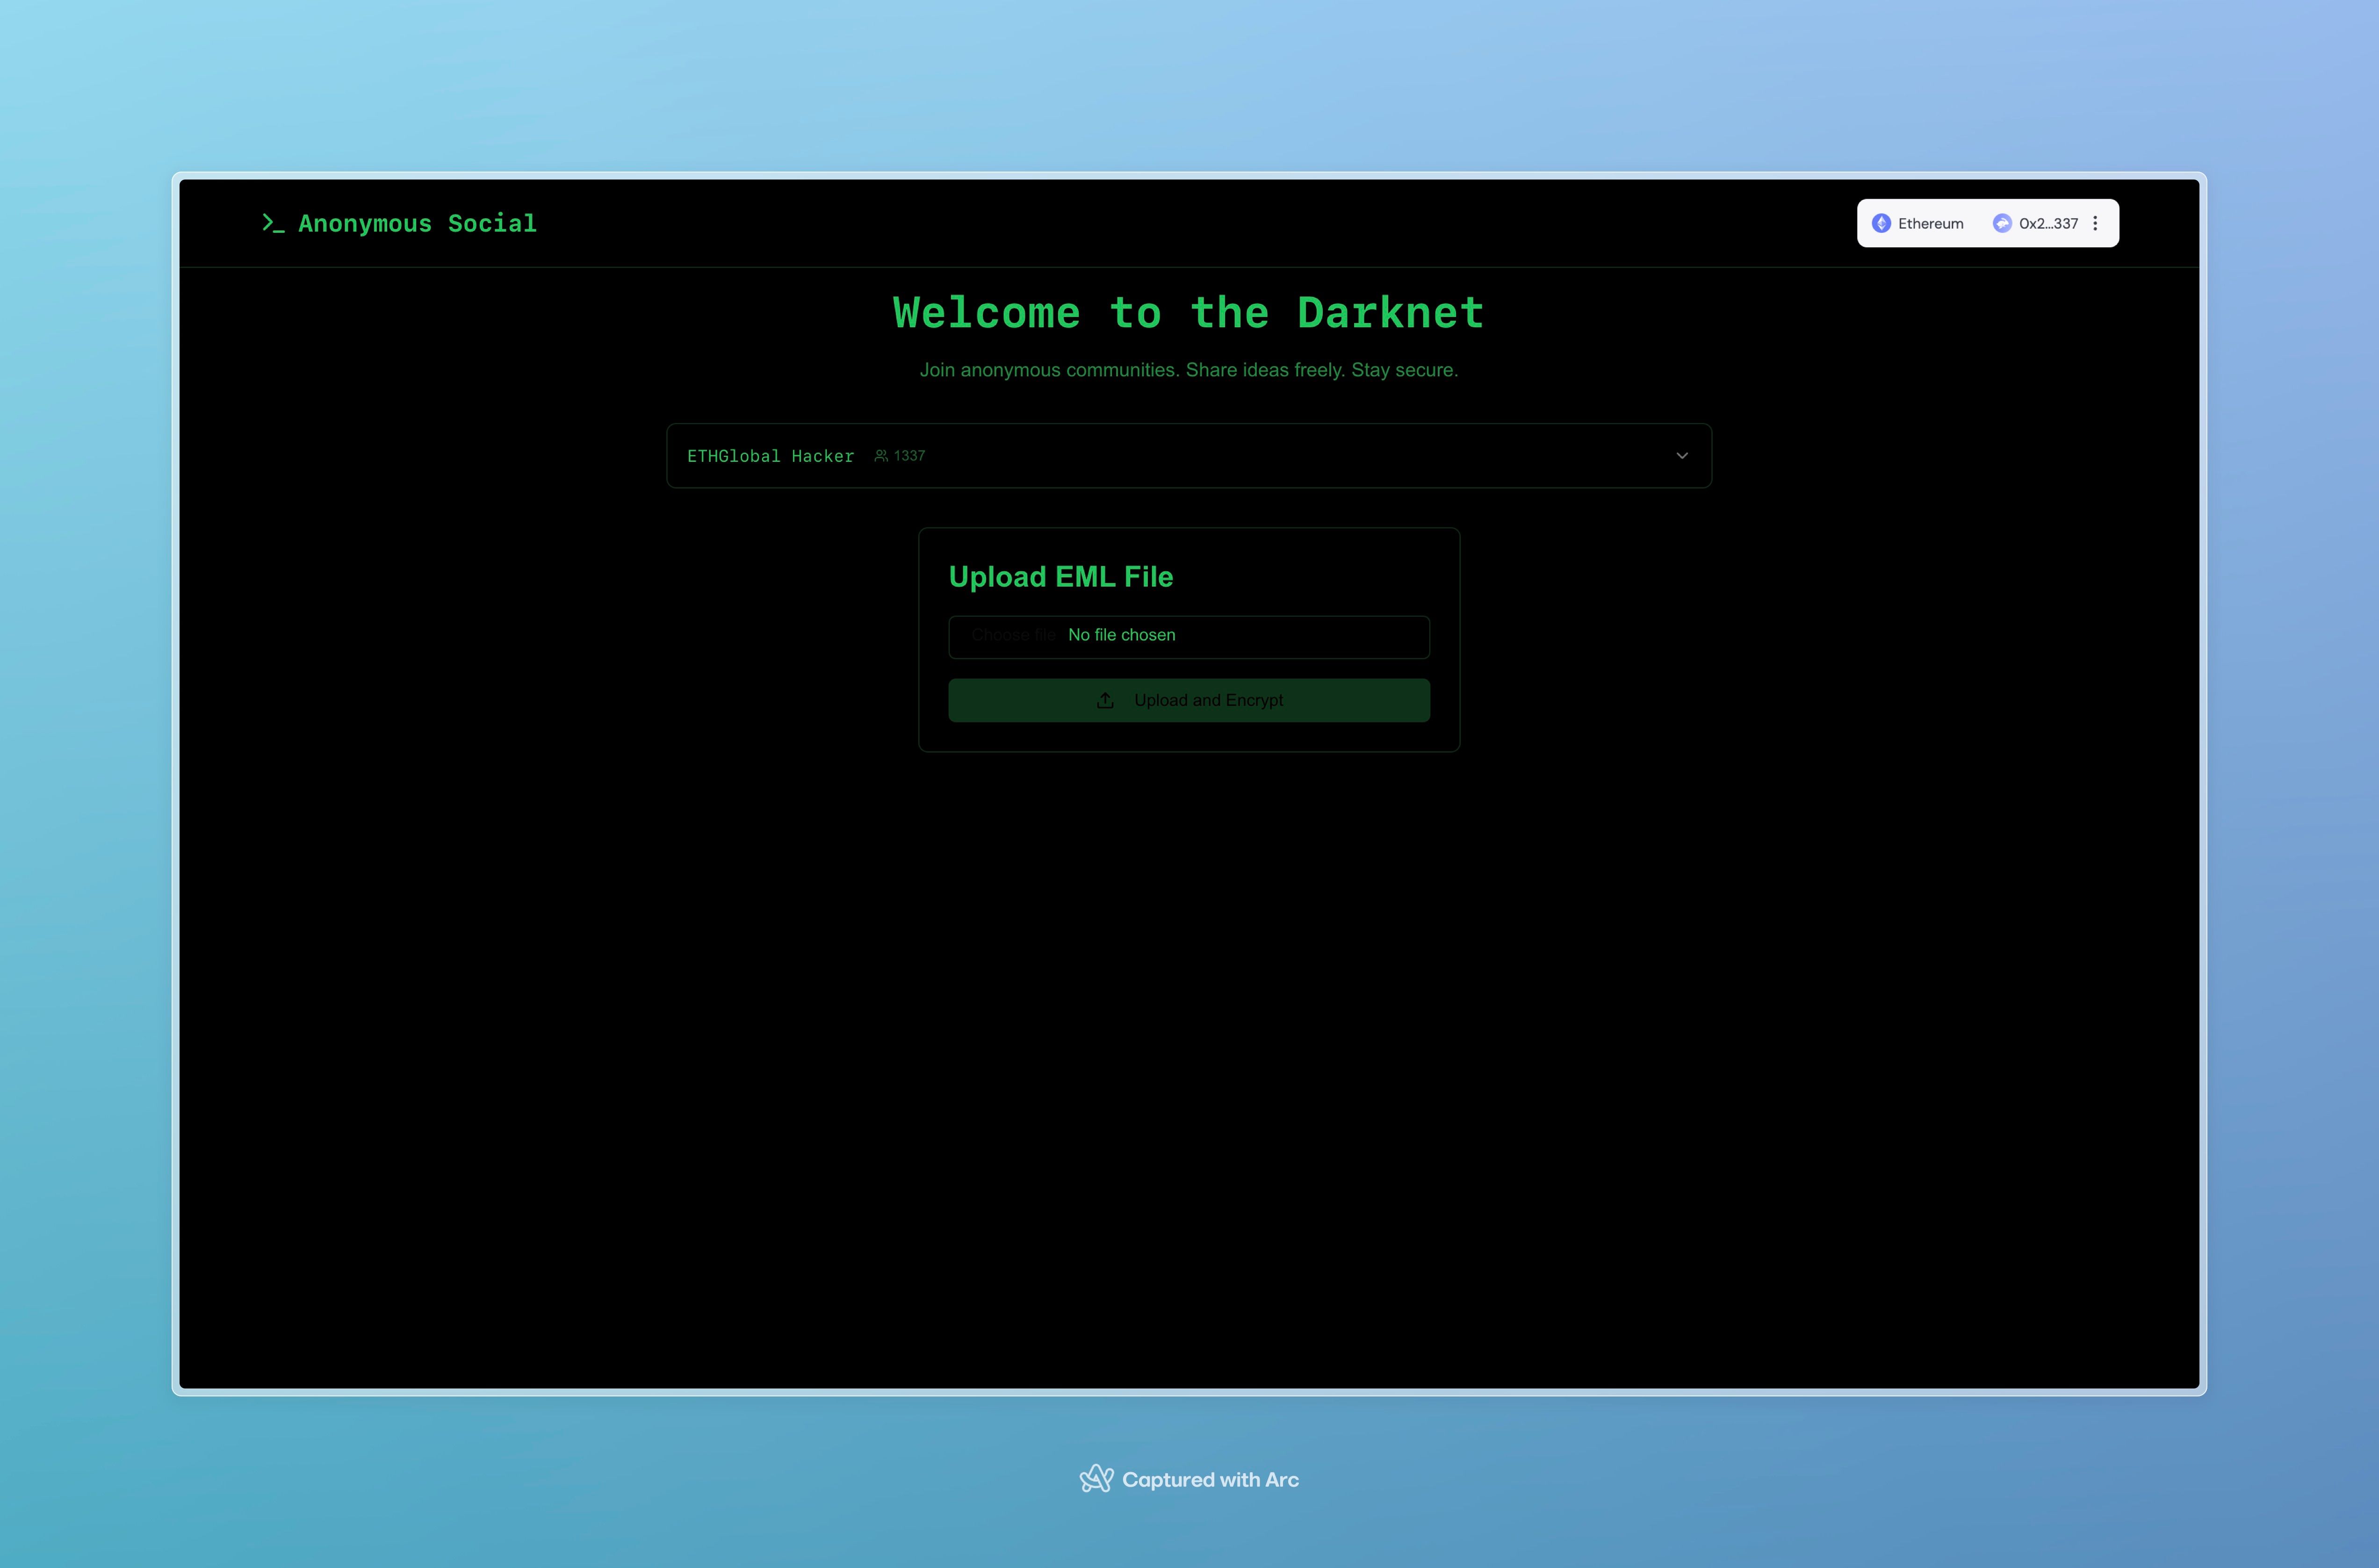Open the Anonymous Social home link
The image size is (2379, 1568).
[399, 223]
